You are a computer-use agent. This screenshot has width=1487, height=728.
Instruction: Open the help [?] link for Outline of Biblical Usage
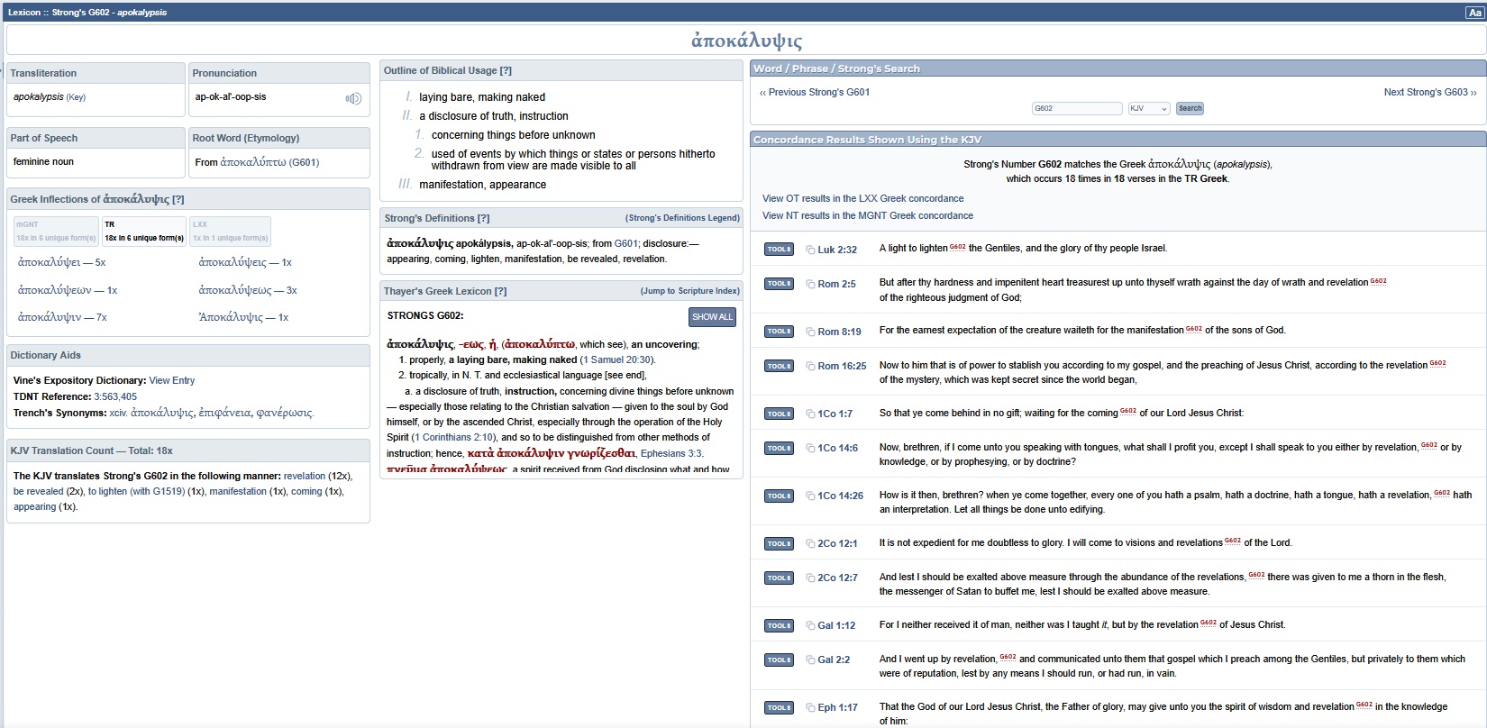pyautogui.click(x=506, y=70)
